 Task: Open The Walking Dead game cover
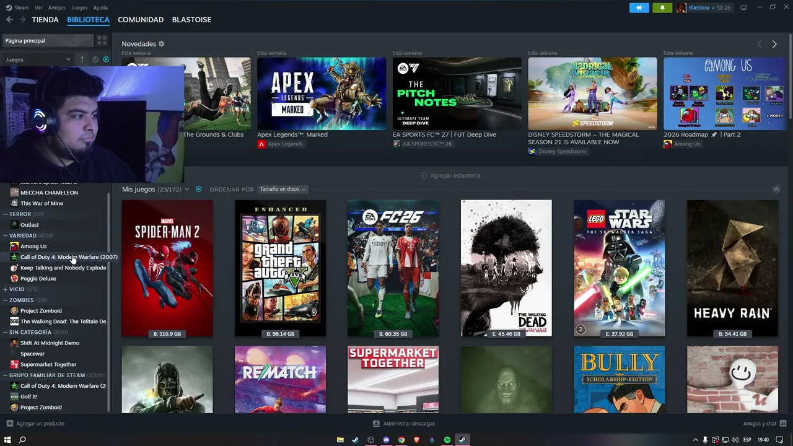(x=506, y=268)
